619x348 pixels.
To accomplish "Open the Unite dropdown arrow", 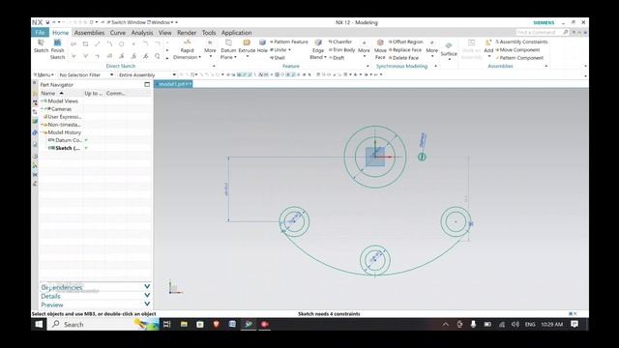I will (290, 50).
